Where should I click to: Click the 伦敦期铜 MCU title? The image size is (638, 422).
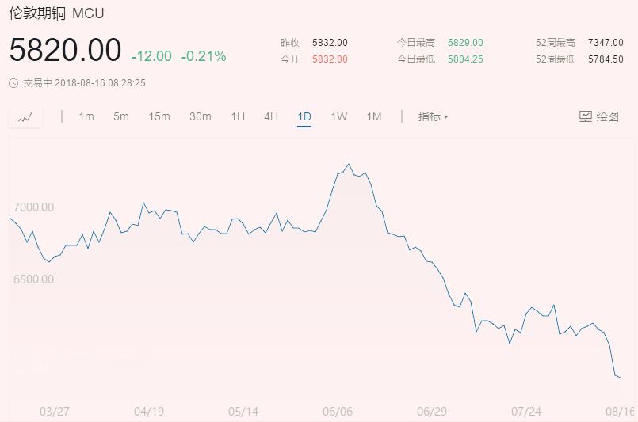coord(56,13)
